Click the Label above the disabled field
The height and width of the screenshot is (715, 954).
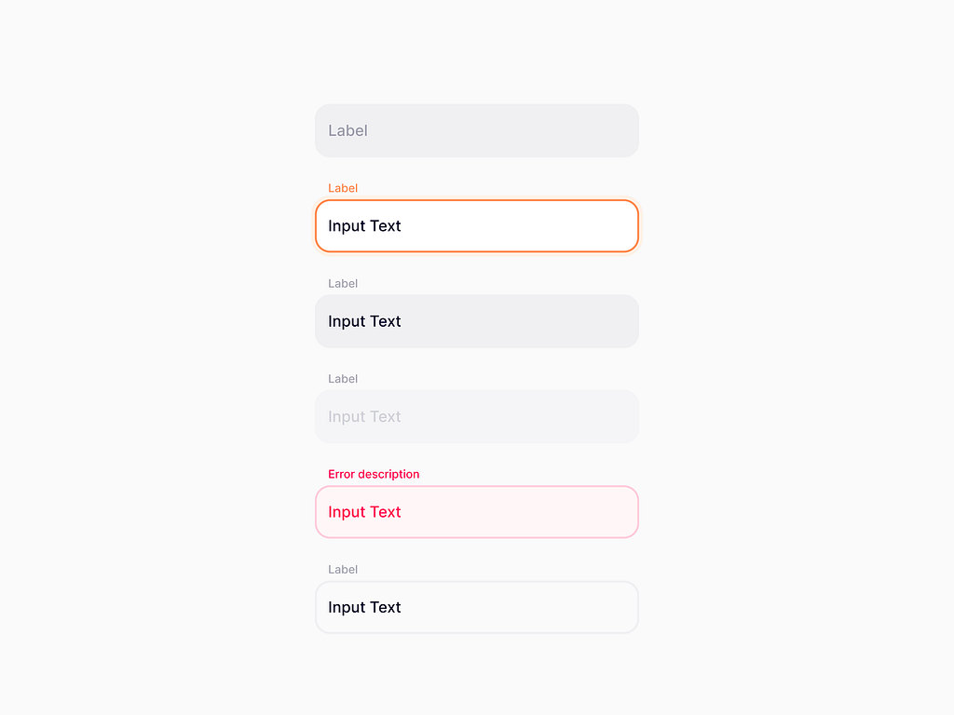[343, 378]
